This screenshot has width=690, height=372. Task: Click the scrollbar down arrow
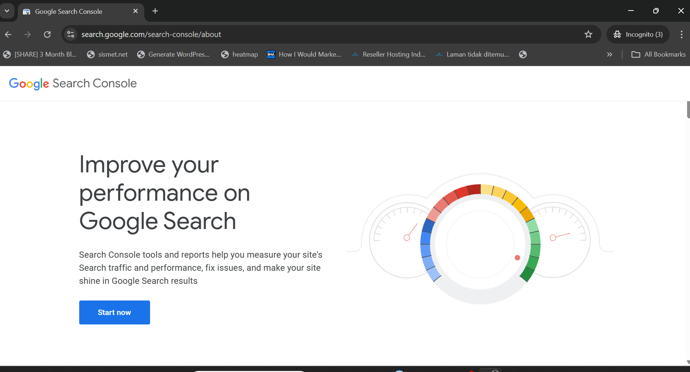(x=688, y=362)
